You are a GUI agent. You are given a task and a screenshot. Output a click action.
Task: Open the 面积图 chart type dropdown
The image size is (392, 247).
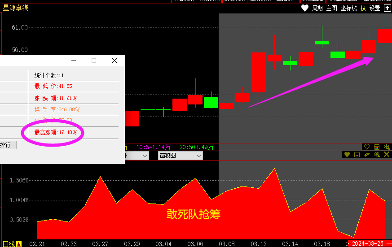(181, 156)
